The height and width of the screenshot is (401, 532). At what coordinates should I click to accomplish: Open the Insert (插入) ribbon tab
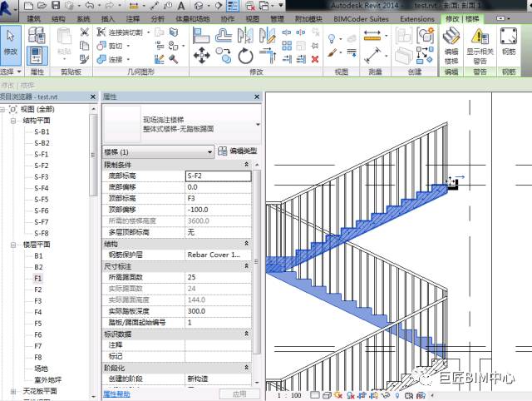point(108,18)
